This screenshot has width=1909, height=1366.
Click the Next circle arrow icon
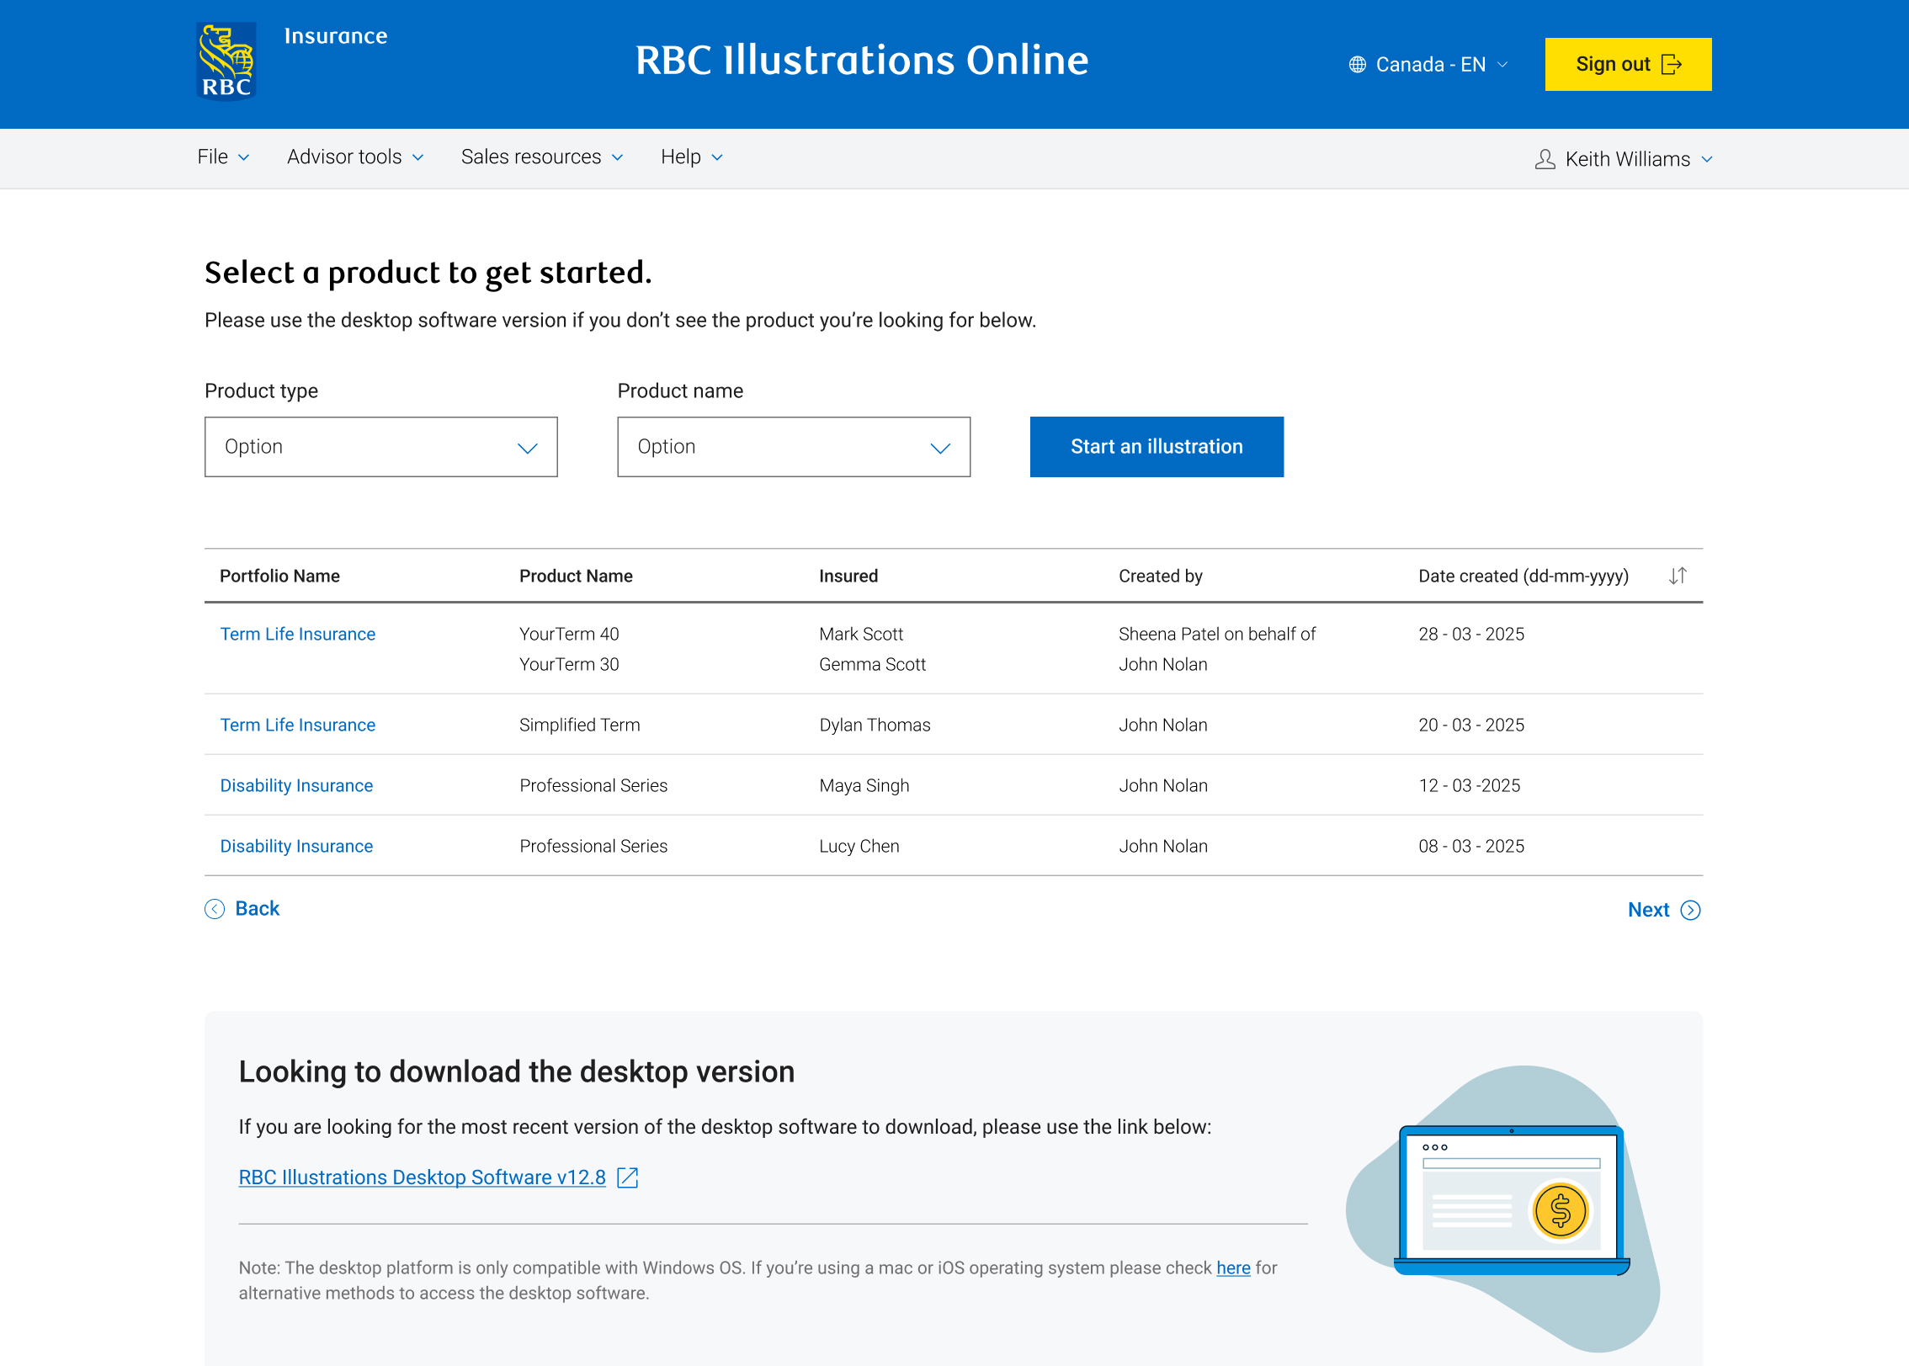[x=1690, y=911]
